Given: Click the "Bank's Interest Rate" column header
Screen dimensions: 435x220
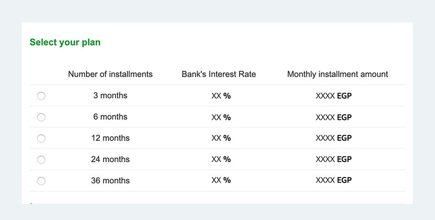Looking at the screenshot, I should coord(219,74).
